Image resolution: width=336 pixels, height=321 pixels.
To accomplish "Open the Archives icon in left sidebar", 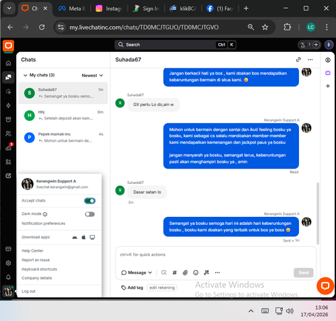I will [x=8, y=120].
